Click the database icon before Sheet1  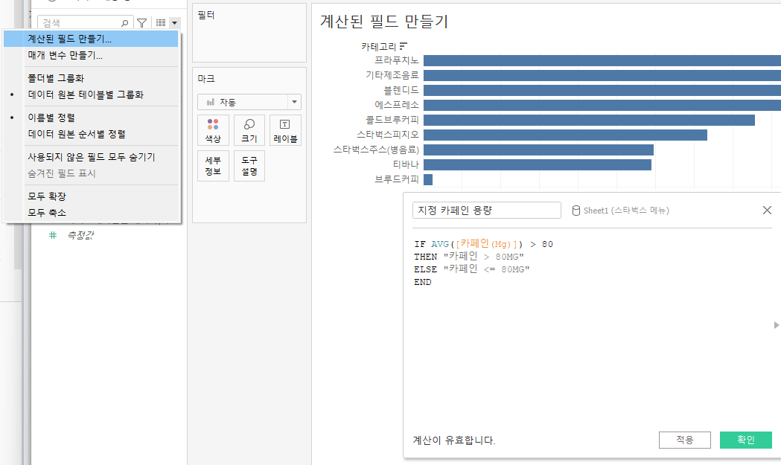pos(576,211)
